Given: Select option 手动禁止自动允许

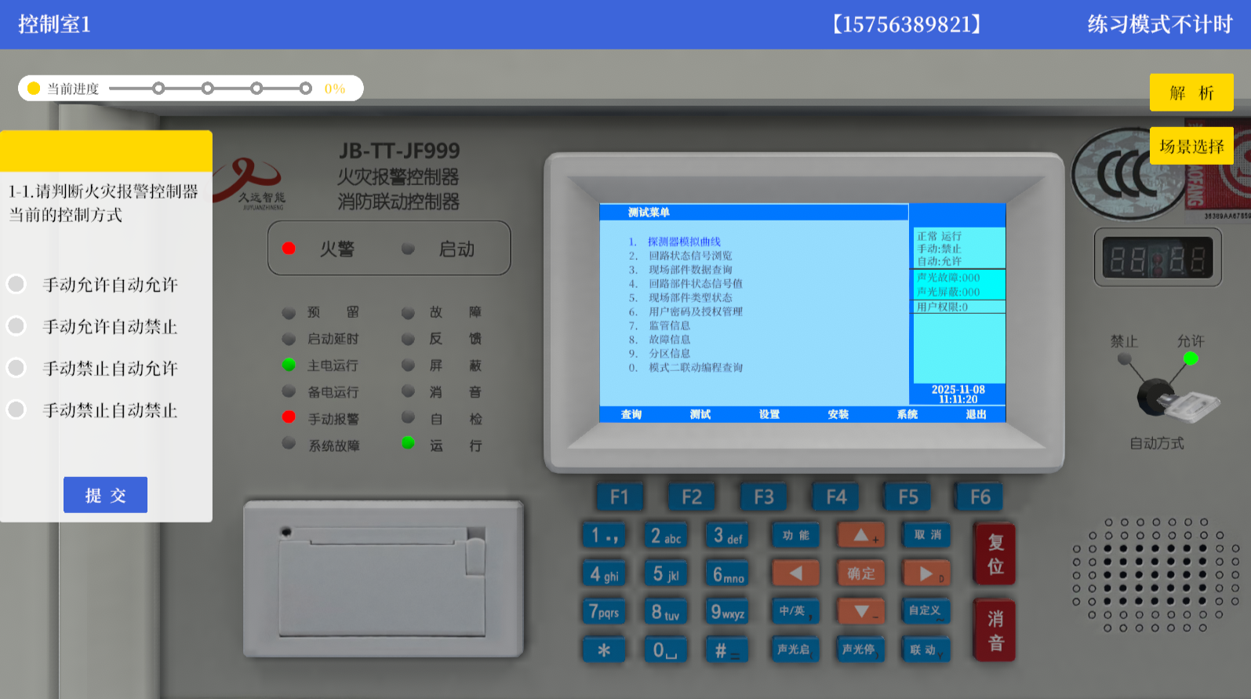Looking at the screenshot, I should (17, 368).
